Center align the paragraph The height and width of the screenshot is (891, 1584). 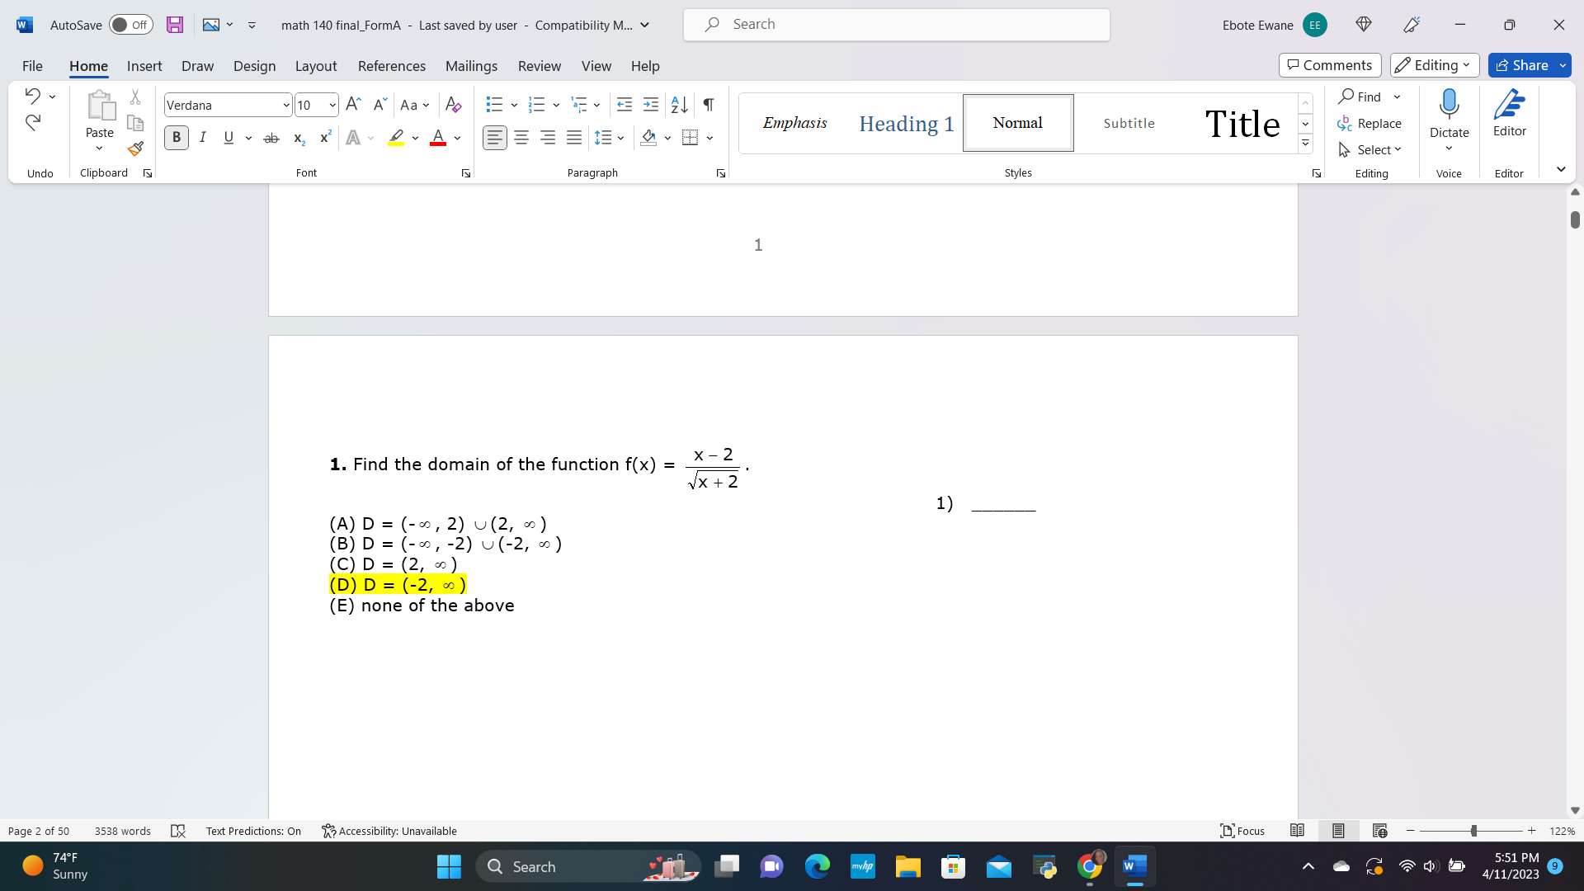click(521, 138)
